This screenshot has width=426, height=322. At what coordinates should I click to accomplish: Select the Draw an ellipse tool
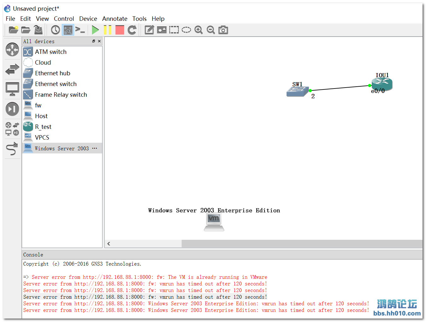coord(186,30)
